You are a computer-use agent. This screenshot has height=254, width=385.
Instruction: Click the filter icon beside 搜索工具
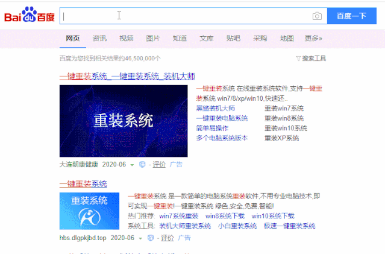pos(298,59)
